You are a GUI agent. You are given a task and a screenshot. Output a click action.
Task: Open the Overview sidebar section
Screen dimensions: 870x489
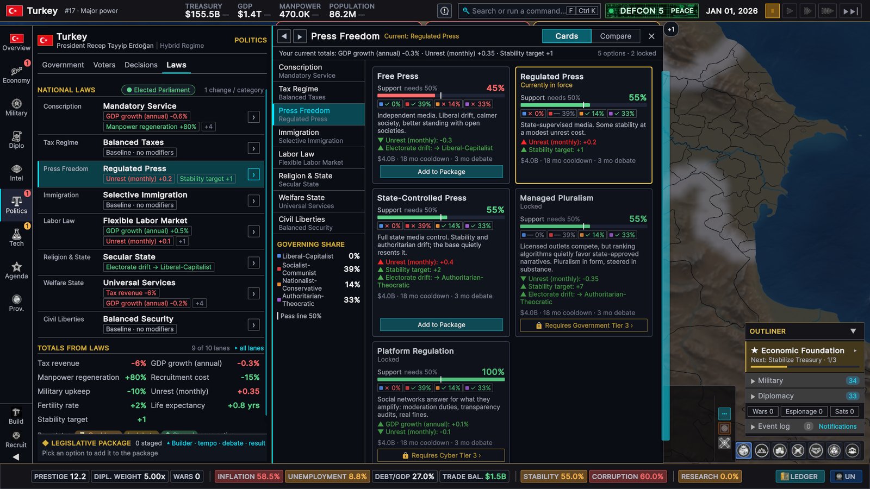(16, 42)
